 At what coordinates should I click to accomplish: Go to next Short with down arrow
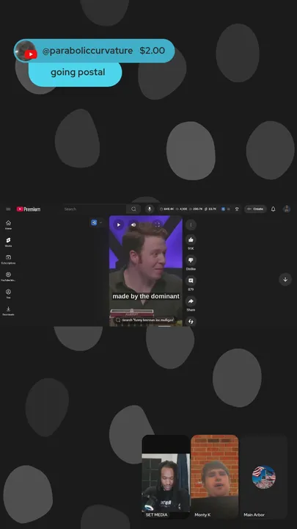285,279
